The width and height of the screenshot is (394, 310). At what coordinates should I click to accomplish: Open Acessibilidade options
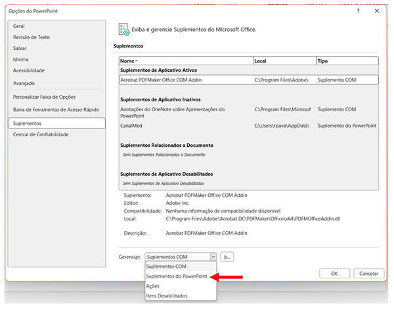click(x=29, y=70)
